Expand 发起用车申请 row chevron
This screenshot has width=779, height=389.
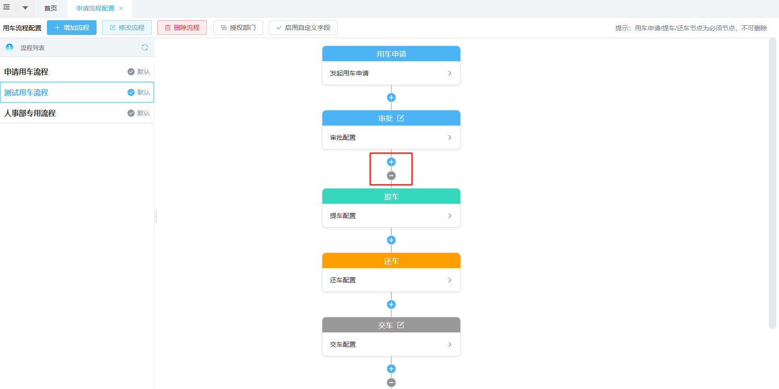coord(450,73)
